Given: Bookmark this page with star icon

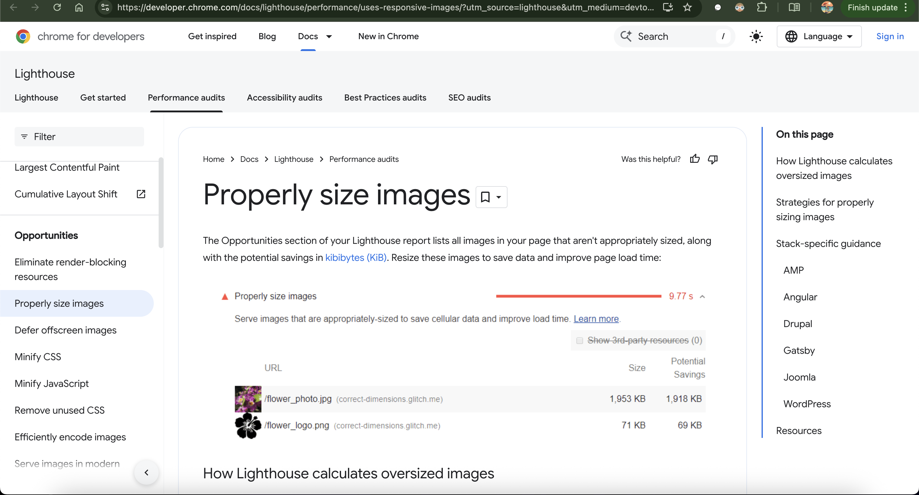Looking at the screenshot, I should [687, 7].
